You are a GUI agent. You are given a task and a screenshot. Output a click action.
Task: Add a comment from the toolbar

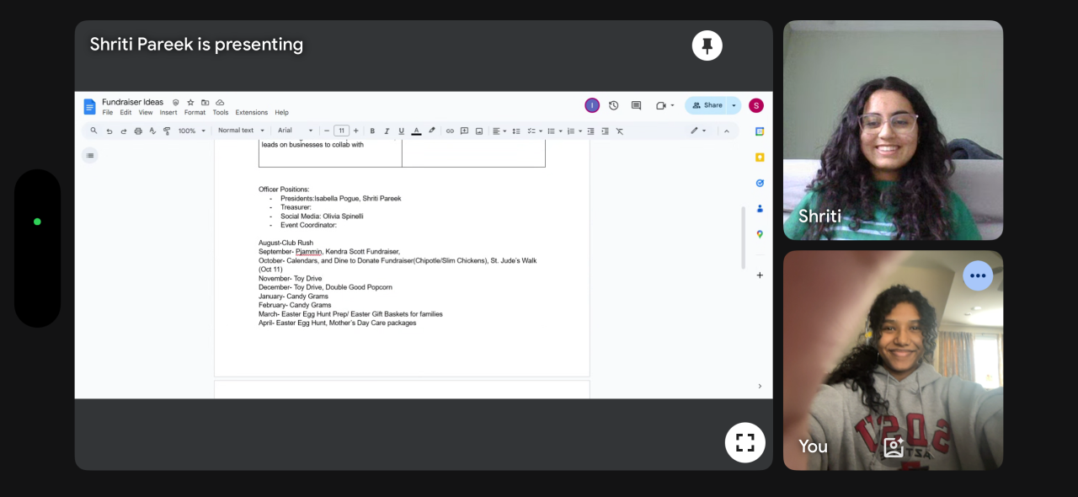click(x=464, y=131)
